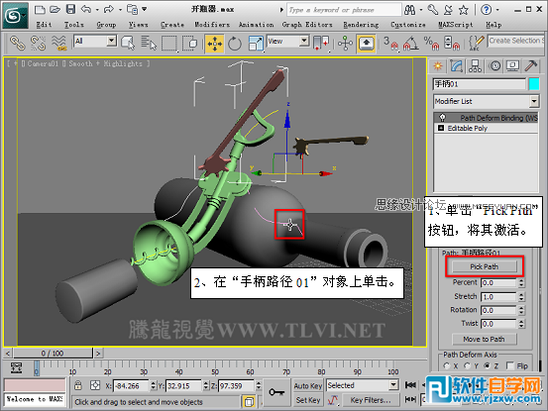Switch to the Motion panel tab

coord(494,65)
